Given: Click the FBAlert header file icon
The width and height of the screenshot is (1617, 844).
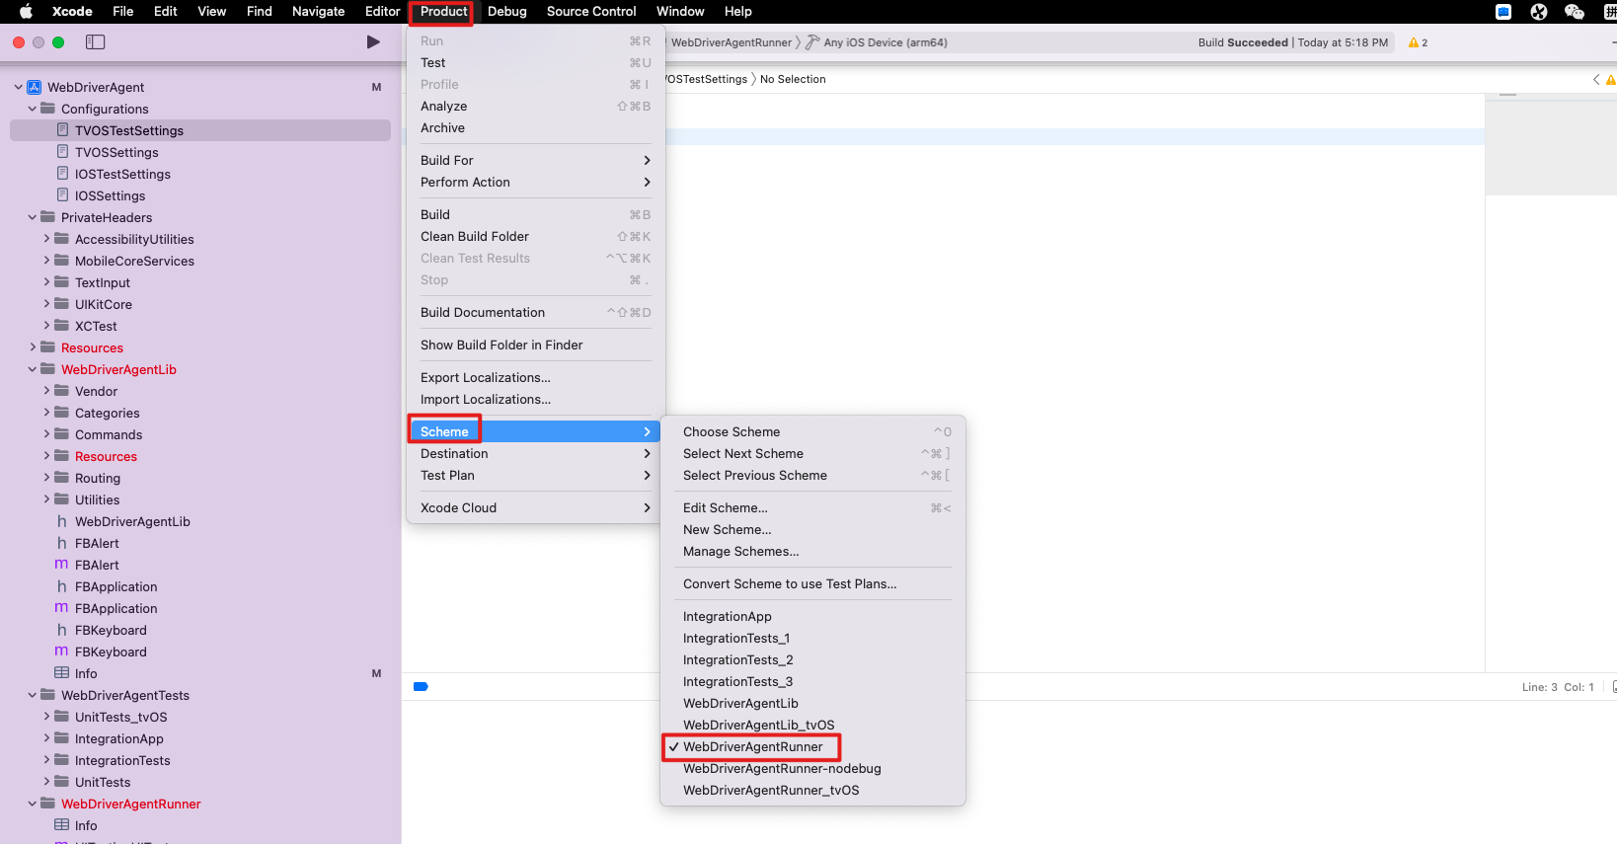Looking at the screenshot, I should tap(62, 543).
